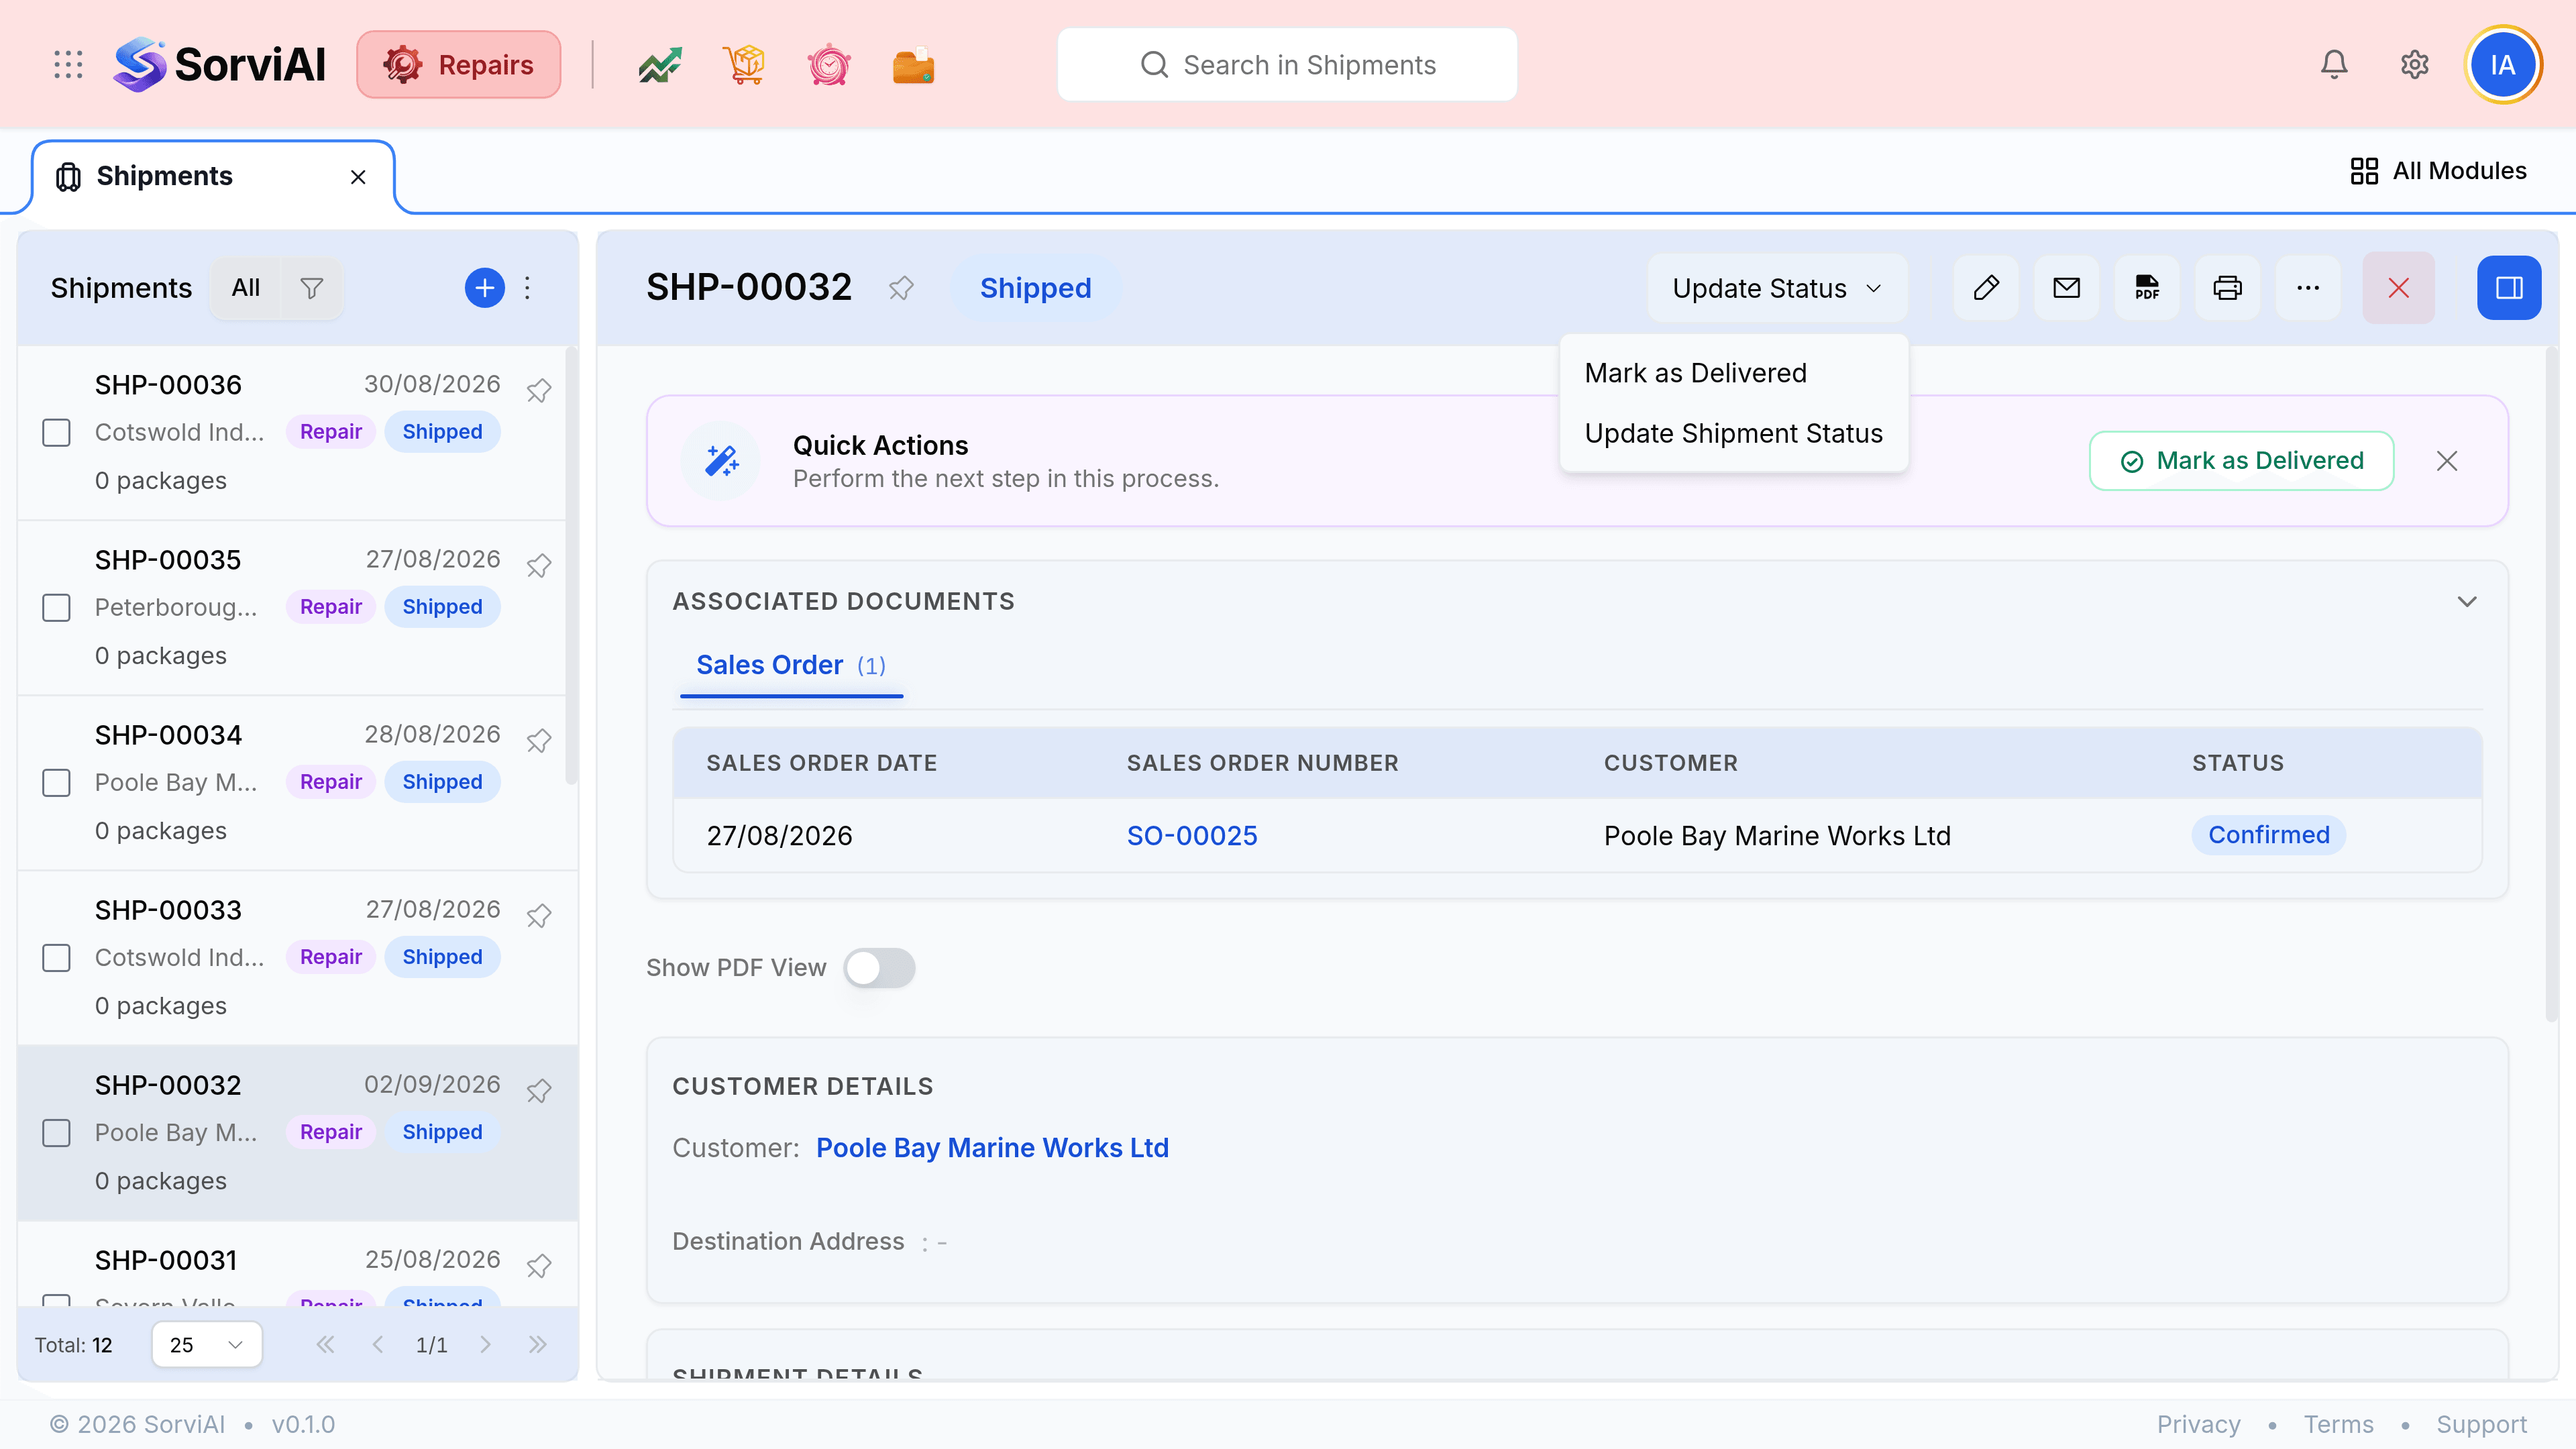This screenshot has width=2576, height=1449.
Task: Open the Support footer link
Action: point(2481,1424)
